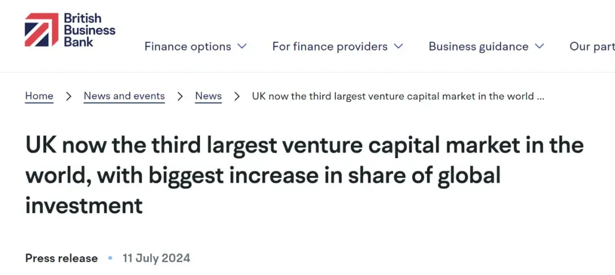Open the News and events breadcrumb link
Image resolution: width=615 pixels, height=275 pixels.
coord(124,96)
